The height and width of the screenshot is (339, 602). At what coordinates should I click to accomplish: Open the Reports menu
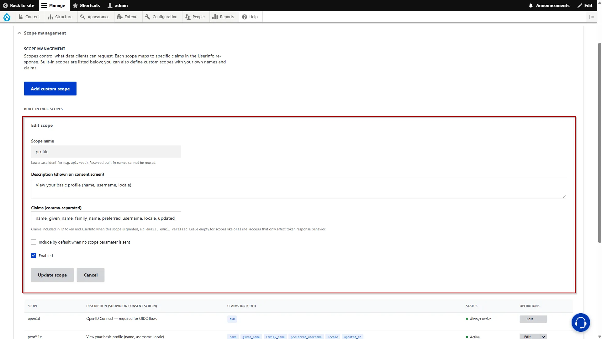point(223,17)
